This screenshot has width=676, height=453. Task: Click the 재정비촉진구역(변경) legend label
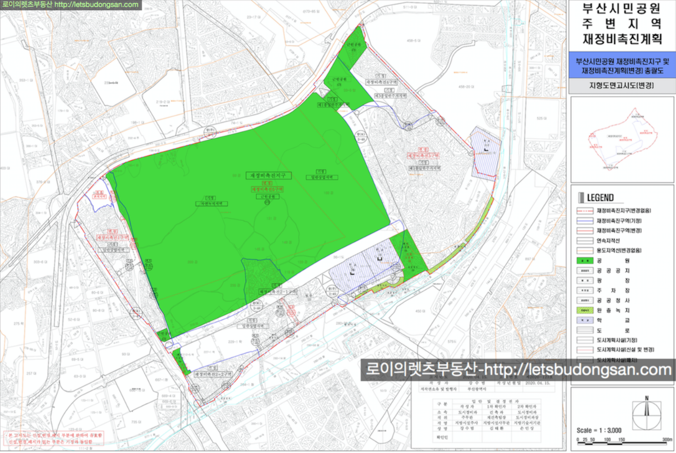[x=619, y=230]
